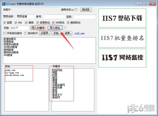158x116 pixels.
Task: Select domain yoka.com in 域名 list
Action: click(x=10, y=70)
